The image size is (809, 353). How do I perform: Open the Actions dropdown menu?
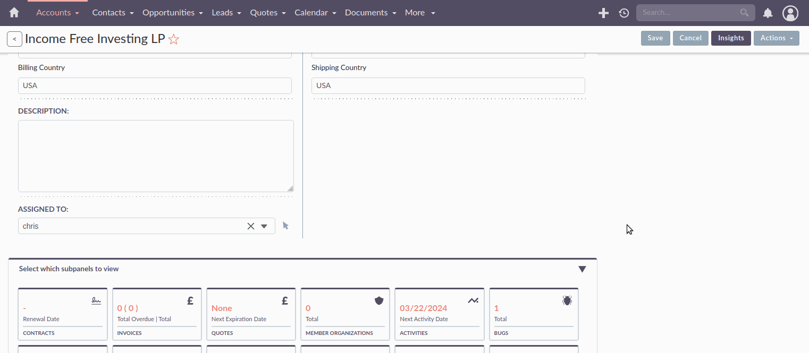[x=776, y=38]
